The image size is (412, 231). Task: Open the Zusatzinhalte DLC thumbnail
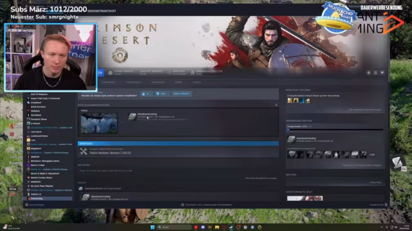pyautogui.click(x=304, y=198)
